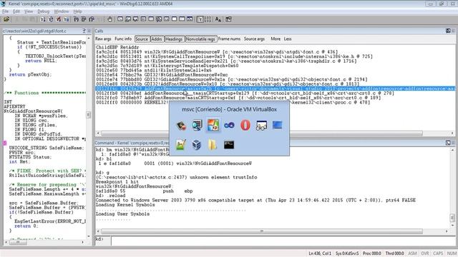Click the 'Ln 436, Col 1' status entry
The width and height of the screenshot is (458, 257).
pyautogui.click(x=320, y=253)
